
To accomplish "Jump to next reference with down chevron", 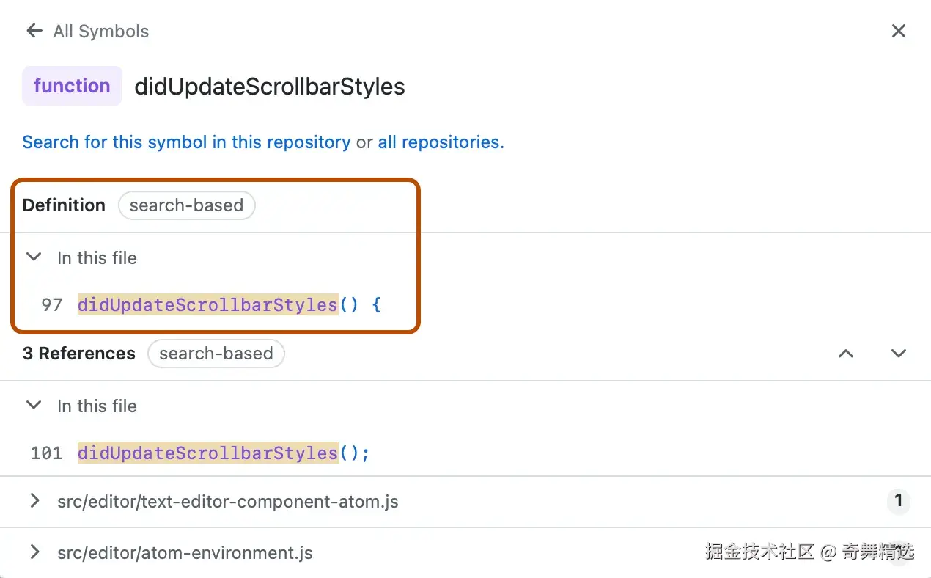I will (899, 354).
